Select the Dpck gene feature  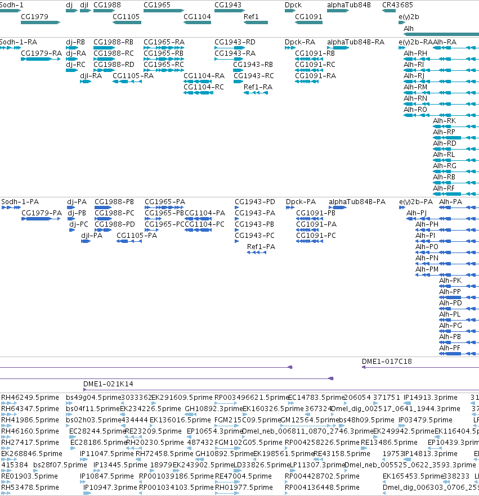coord(290,11)
